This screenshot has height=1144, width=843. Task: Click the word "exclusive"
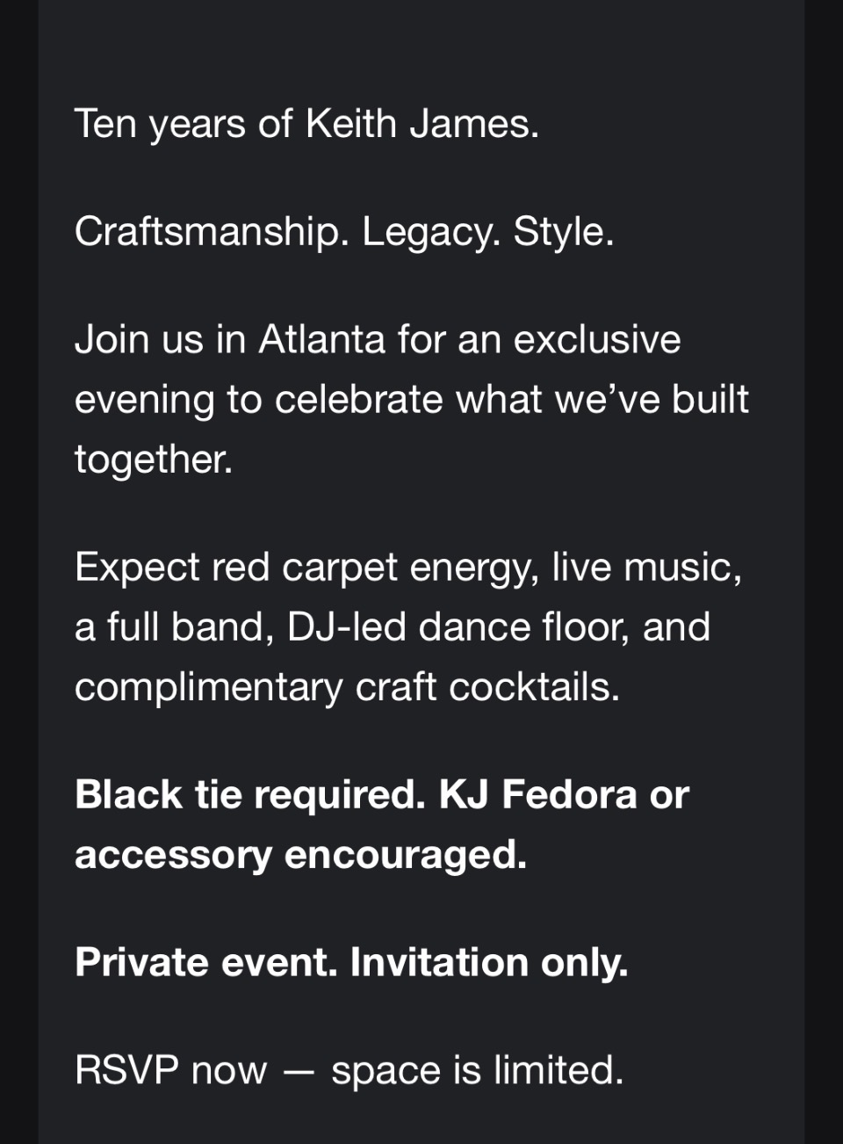(x=597, y=340)
